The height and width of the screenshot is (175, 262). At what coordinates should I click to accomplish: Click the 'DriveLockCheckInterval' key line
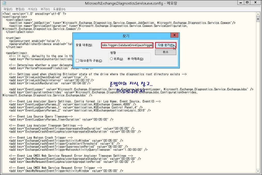(x=51, y=80)
